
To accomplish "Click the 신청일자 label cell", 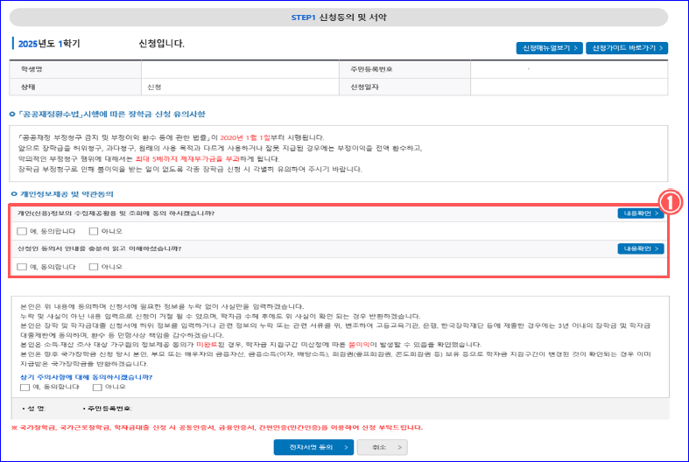I will coord(404,87).
